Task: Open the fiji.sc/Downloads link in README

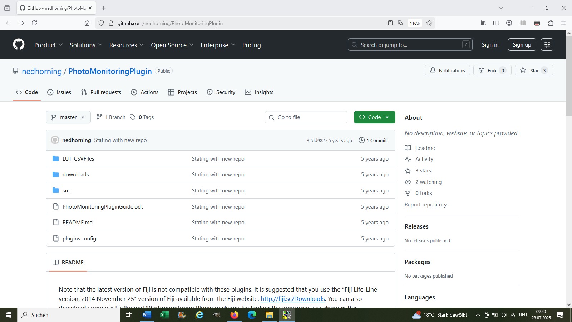Action: point(293,299)
